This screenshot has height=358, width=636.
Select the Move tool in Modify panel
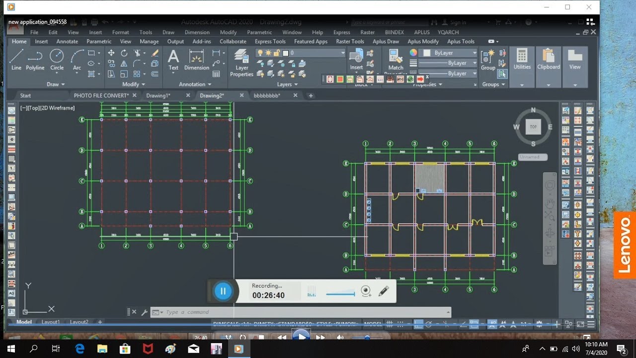(111, 53)
